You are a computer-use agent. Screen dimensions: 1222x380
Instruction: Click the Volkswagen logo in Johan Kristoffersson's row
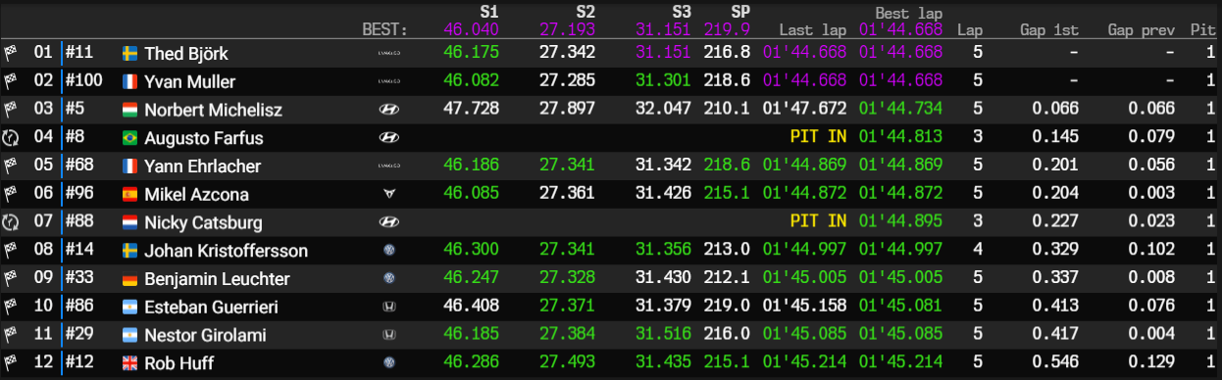point(388,251)
